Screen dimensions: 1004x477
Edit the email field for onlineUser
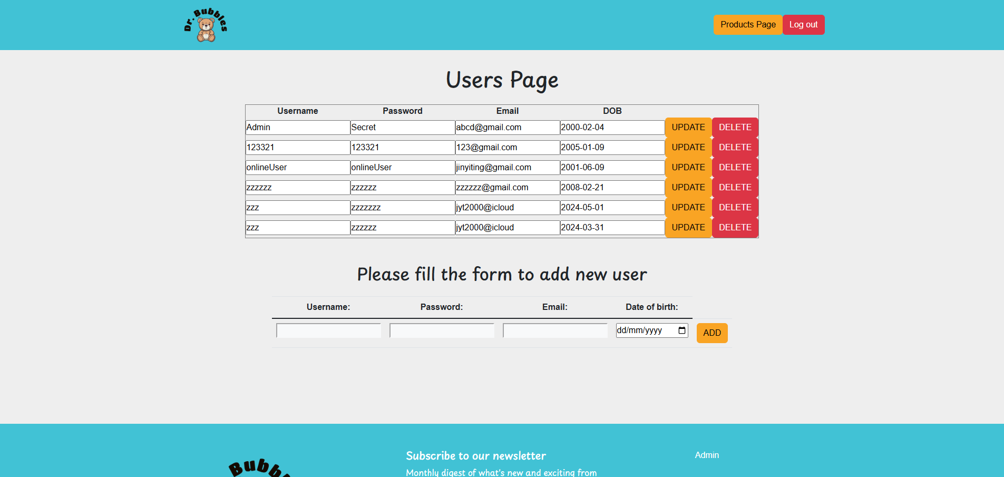[x=506, y=167]
